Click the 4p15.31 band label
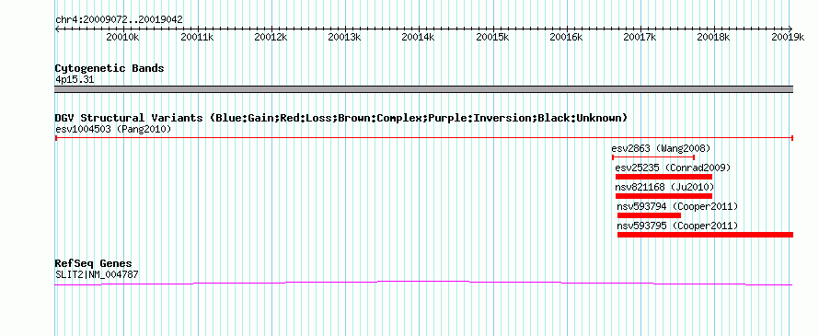Viewport: 819px width, 336px height. 75,80
